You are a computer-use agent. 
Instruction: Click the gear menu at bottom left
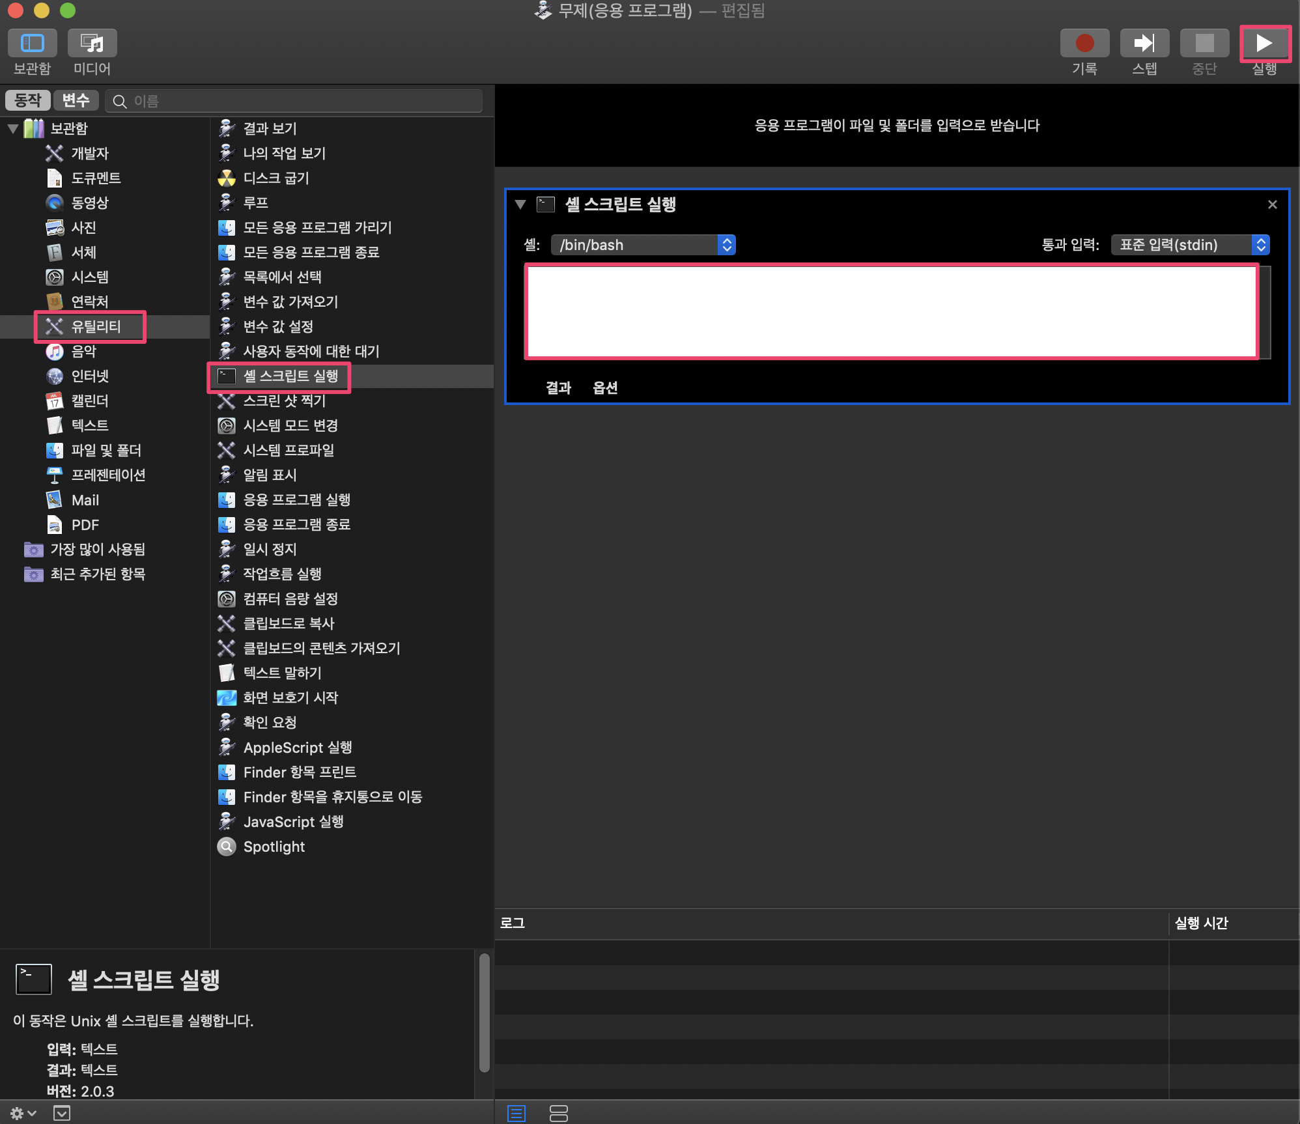click(22, 1113)
